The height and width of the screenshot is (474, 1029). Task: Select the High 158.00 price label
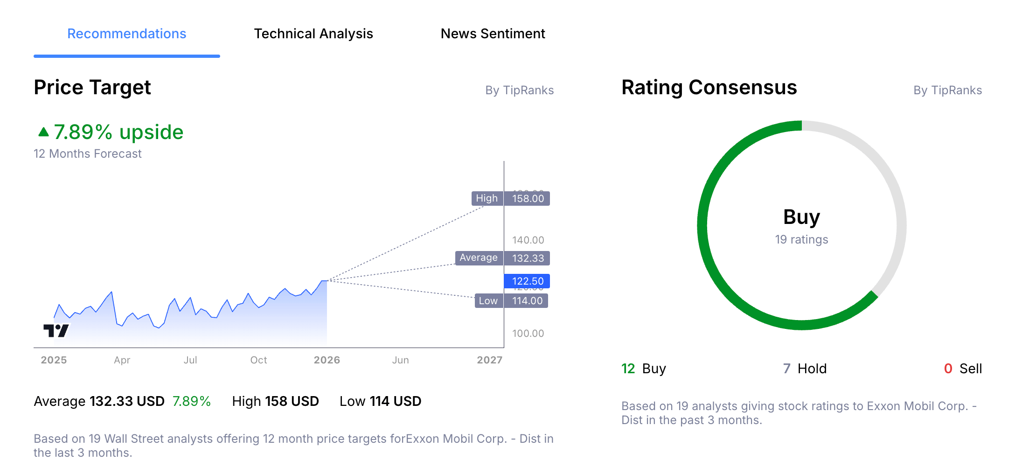point(510,198)
